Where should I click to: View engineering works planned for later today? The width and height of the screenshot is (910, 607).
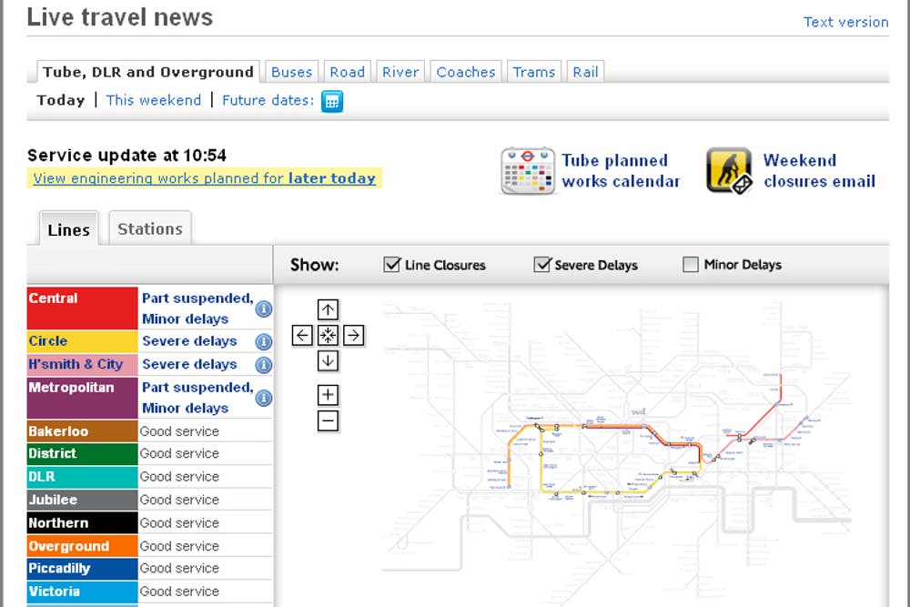[204, 178]
